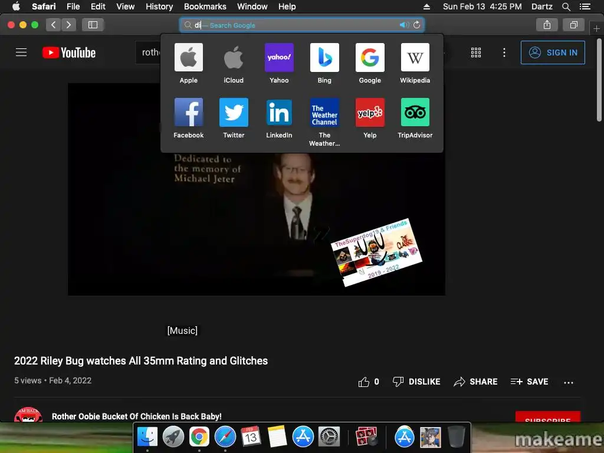Open the Safari menu
Screen dimensions: 604x453
pos(44,6)
